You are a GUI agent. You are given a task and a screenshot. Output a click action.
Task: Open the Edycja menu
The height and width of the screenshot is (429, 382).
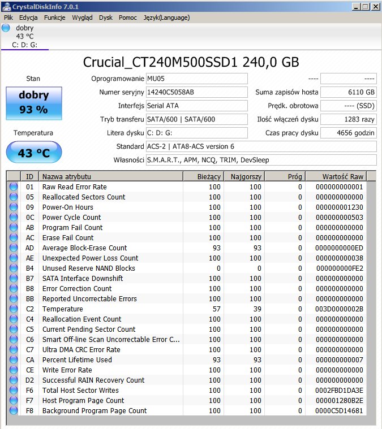coord(28,18)
